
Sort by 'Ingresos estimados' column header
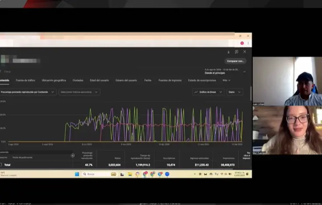coord(199,158)
